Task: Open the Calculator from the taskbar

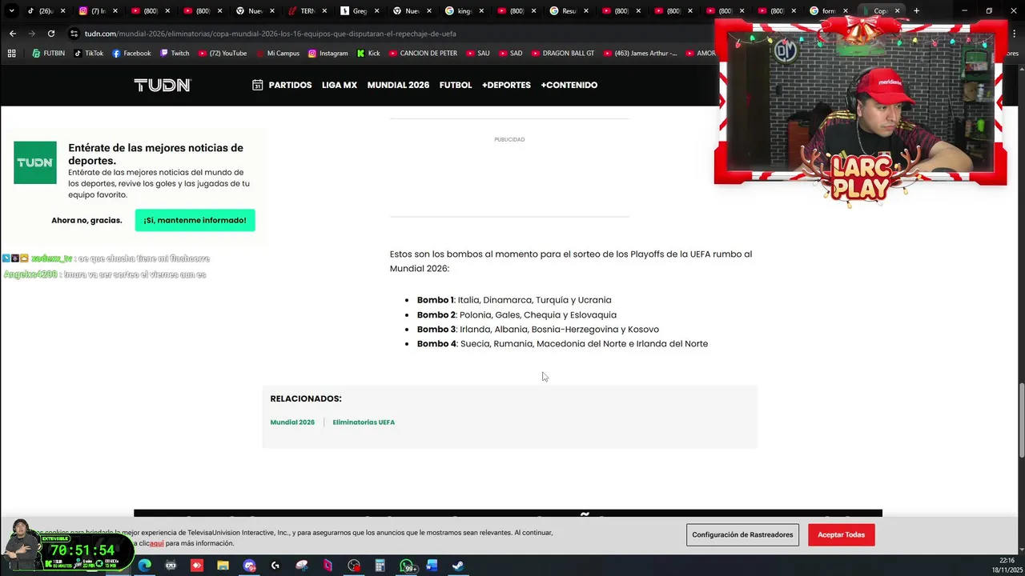Action: tap(380, 566)
